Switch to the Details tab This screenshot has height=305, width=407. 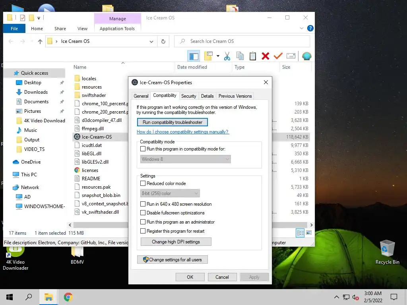point(207,96)
